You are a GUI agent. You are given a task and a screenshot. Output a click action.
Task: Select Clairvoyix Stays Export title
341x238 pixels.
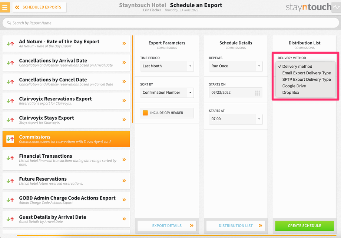(x=47, y=118)
